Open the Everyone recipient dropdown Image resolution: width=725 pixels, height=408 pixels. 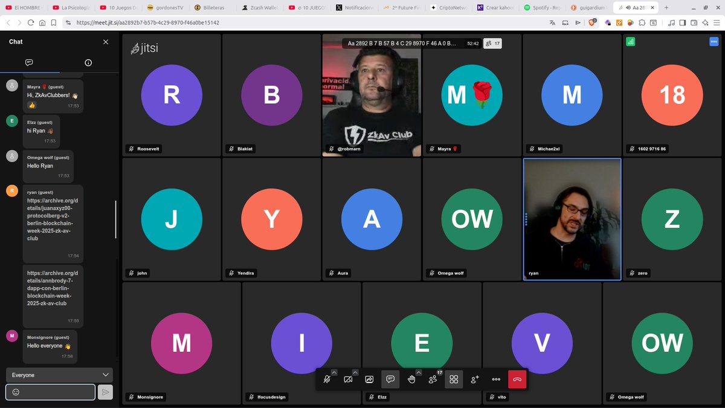pyautogui.click(x=59, y=375)
